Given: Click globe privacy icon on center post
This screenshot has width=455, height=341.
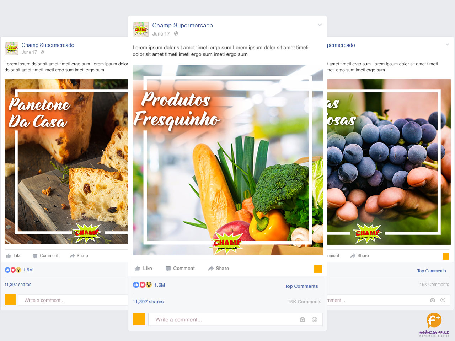Looking at the screenshot, I should pos(176,34).
